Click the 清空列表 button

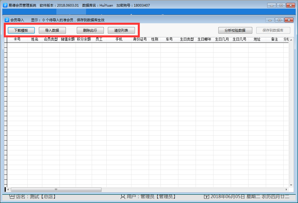click(121, 30)
